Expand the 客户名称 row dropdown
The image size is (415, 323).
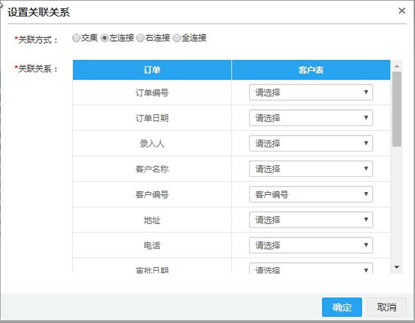(311, 169)
